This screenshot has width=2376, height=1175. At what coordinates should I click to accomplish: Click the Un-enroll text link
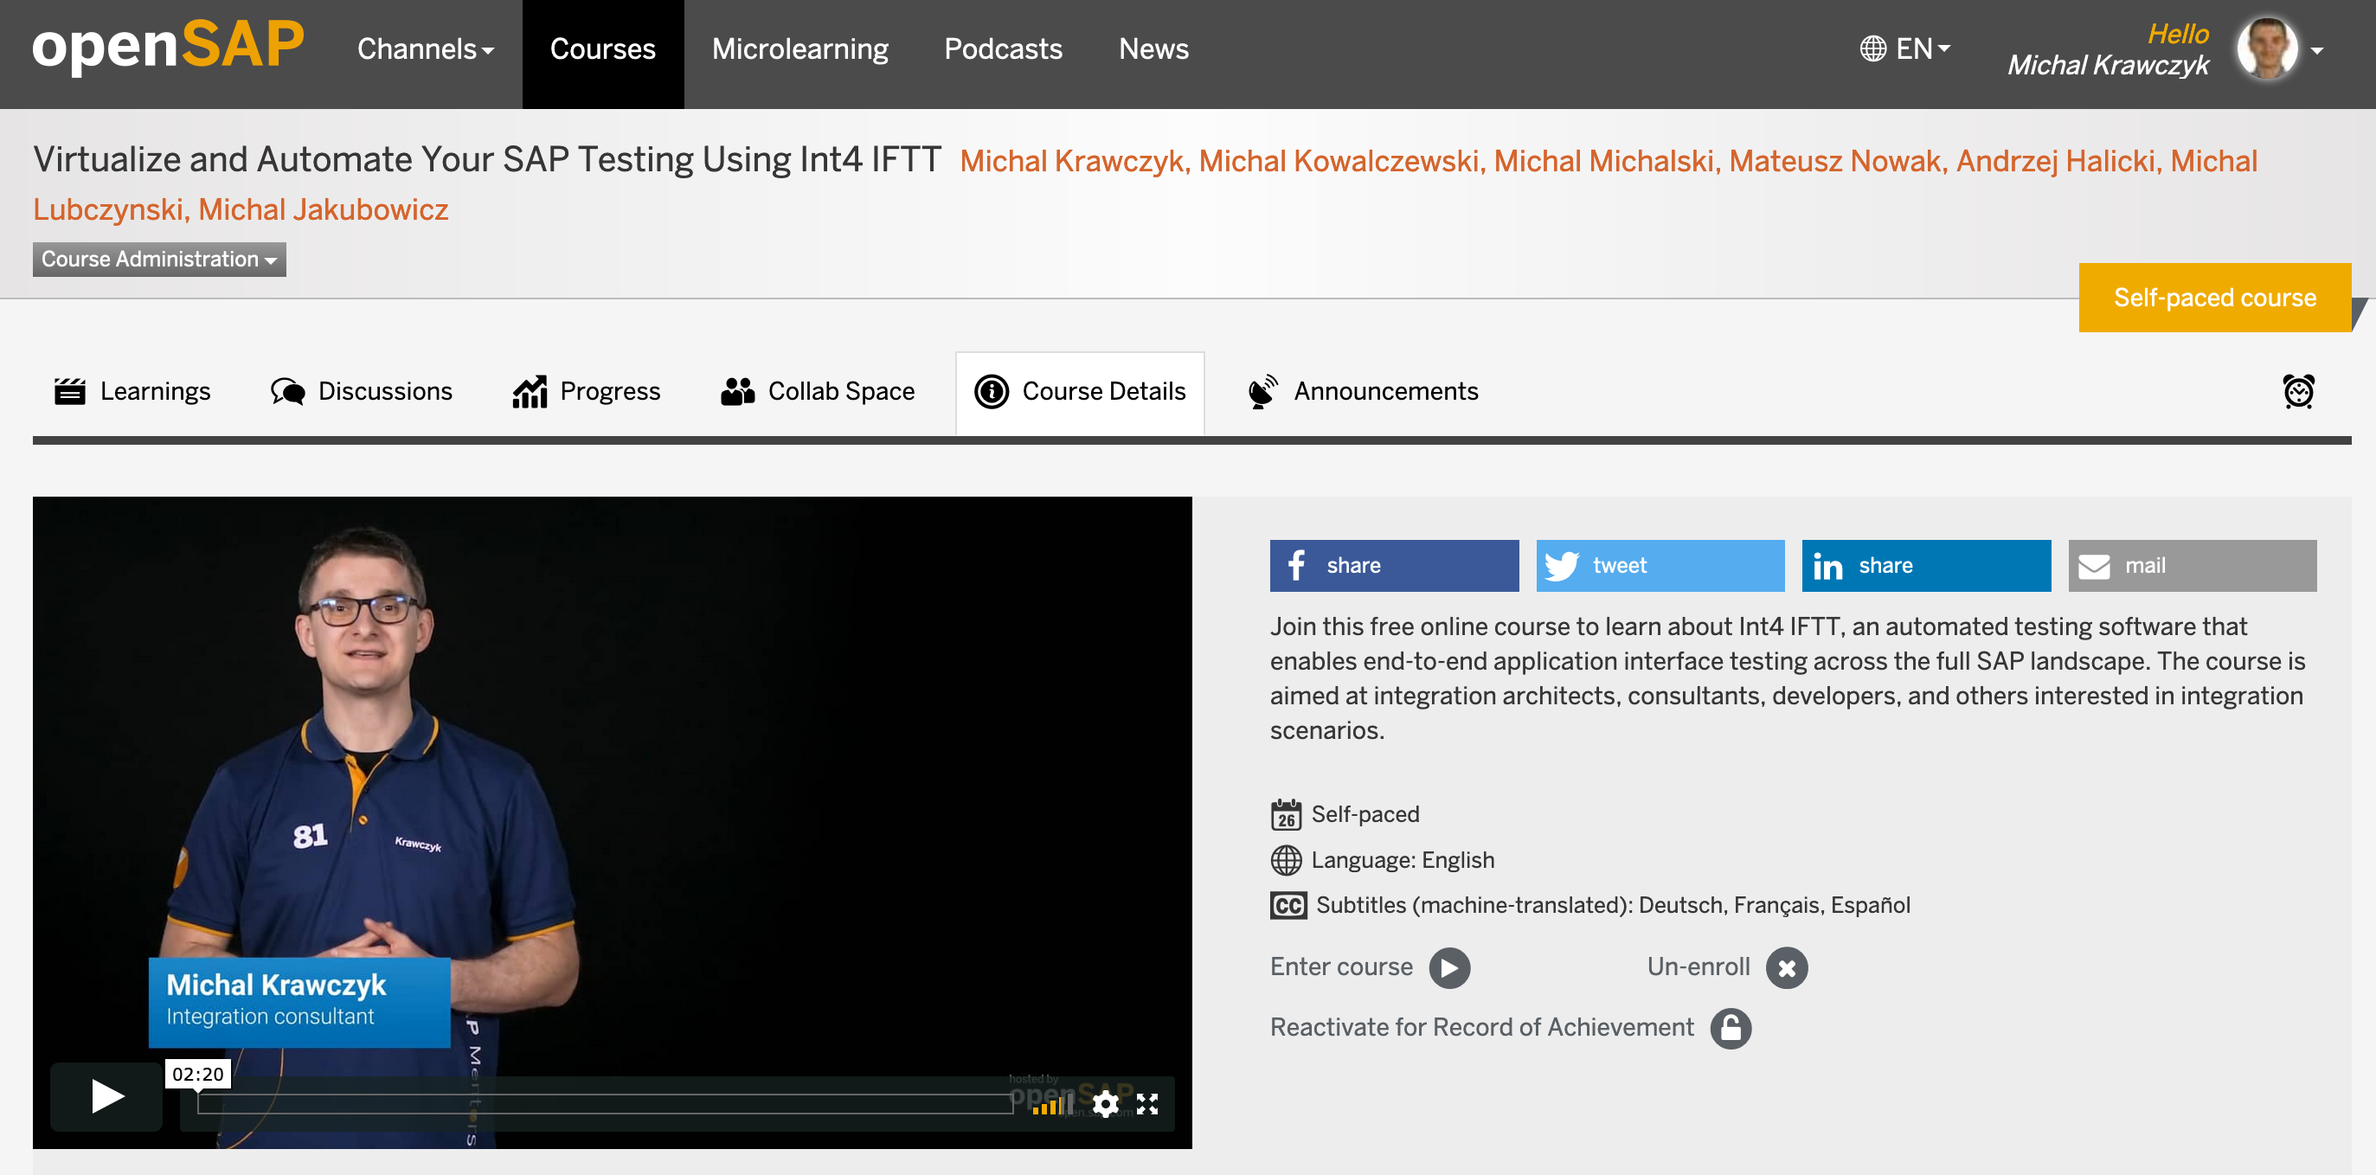click(x=1698, y=966)
